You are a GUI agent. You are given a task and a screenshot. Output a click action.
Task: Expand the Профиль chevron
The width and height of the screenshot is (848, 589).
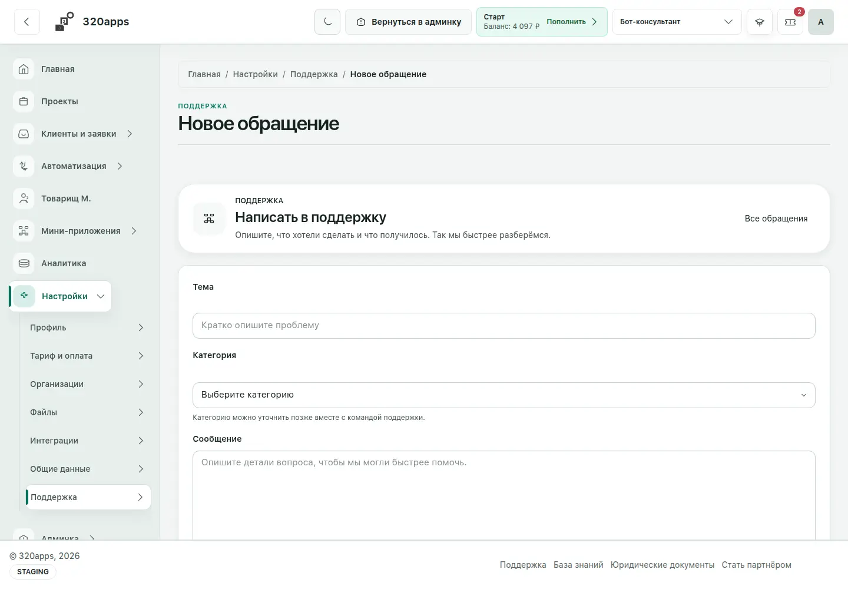pyautogui.click(x=141, y=327)
